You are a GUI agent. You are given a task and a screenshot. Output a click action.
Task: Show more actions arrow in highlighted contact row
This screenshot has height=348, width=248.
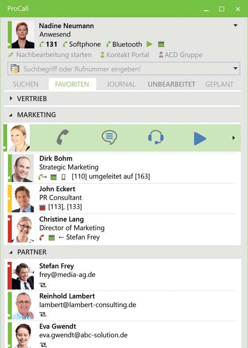click(234, 138)
